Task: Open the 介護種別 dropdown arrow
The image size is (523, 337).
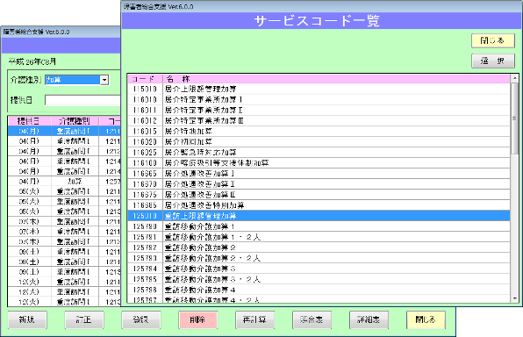Action: point(104,80)
